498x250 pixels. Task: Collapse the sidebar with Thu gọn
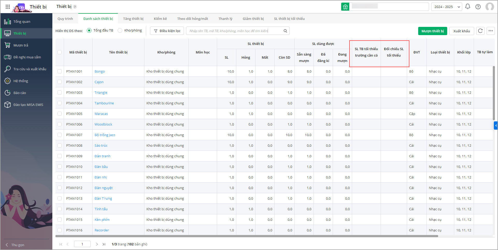click(x=15, y=245)
